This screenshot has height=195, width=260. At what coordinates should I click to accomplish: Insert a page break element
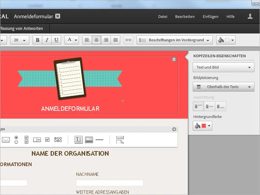coord(120,140)
